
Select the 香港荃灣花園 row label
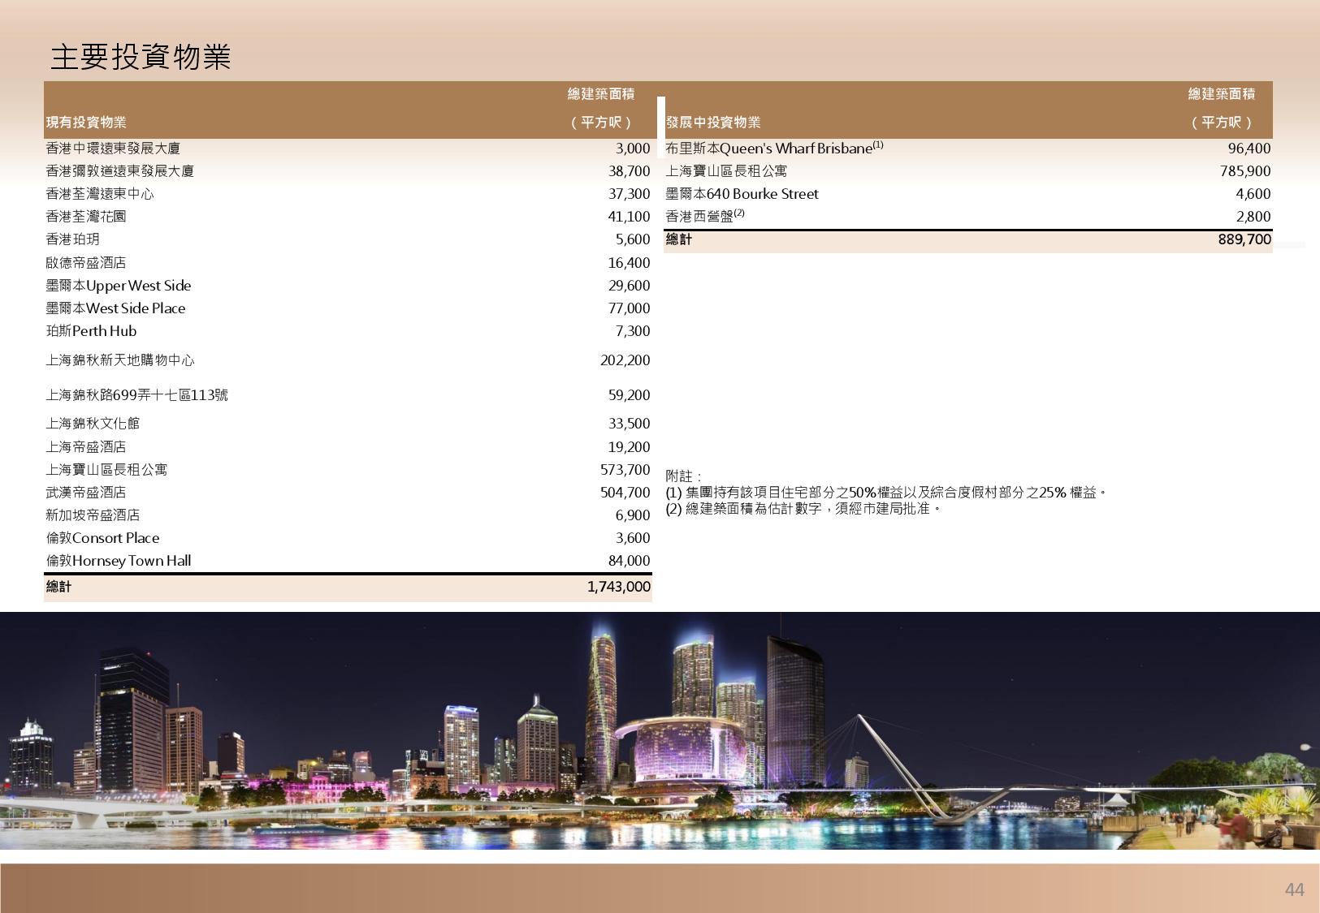[86, 217]
